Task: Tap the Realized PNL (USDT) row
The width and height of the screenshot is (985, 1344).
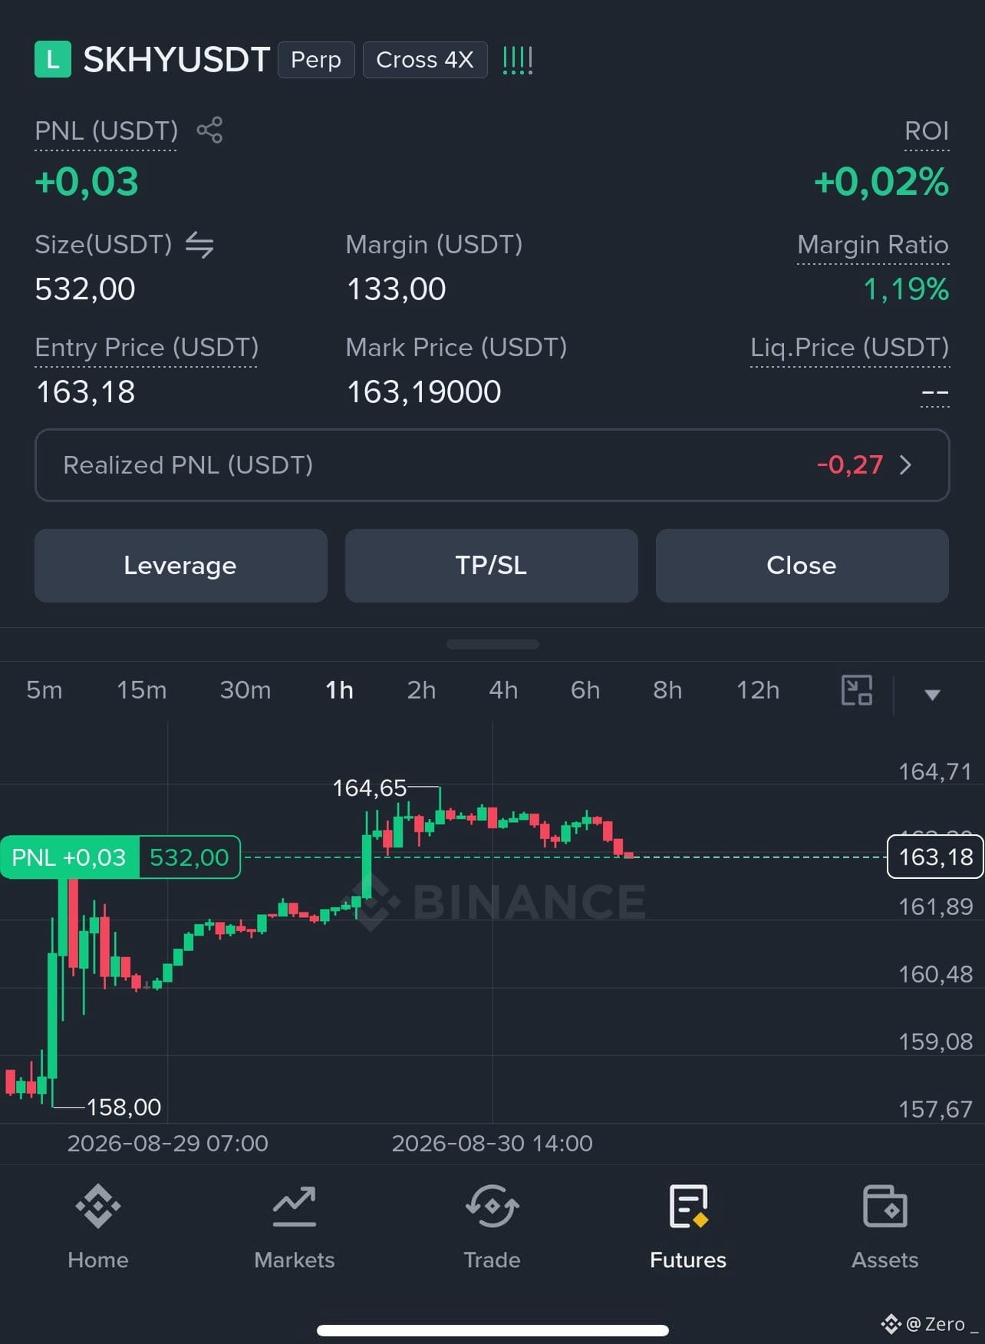Action: click(492, 465)
